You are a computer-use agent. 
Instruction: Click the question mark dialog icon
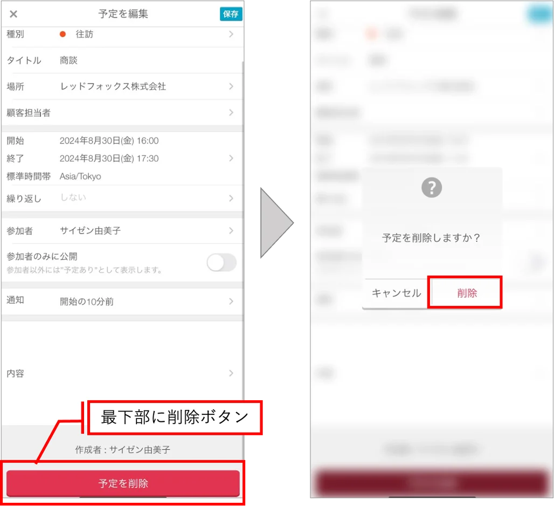click(x=432, y=187)
